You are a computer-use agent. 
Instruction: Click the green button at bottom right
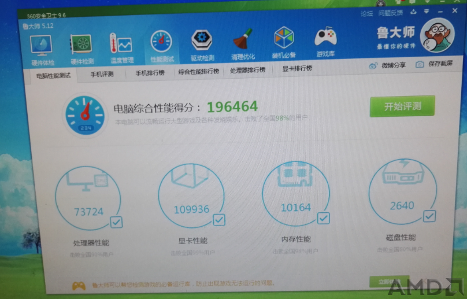[390, 281]
